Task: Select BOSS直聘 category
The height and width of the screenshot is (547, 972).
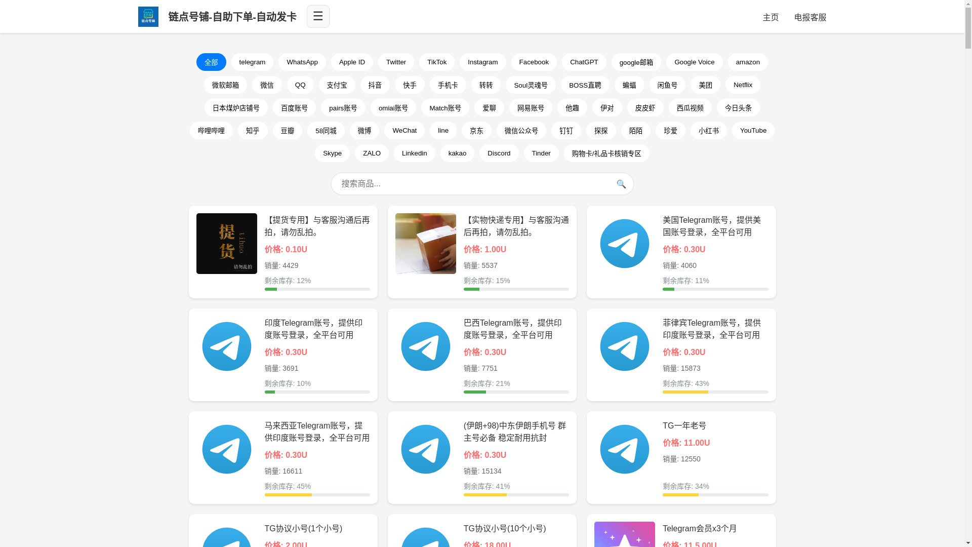Action: click(585, 85)
